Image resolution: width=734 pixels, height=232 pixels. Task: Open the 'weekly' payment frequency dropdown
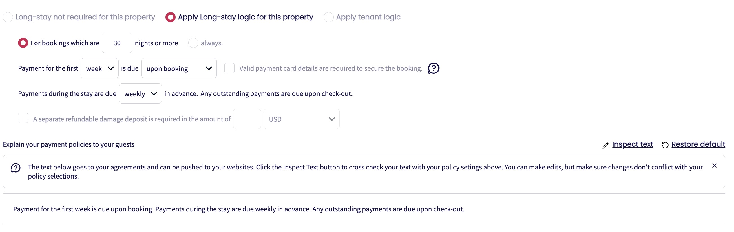(x=140, y=94)
